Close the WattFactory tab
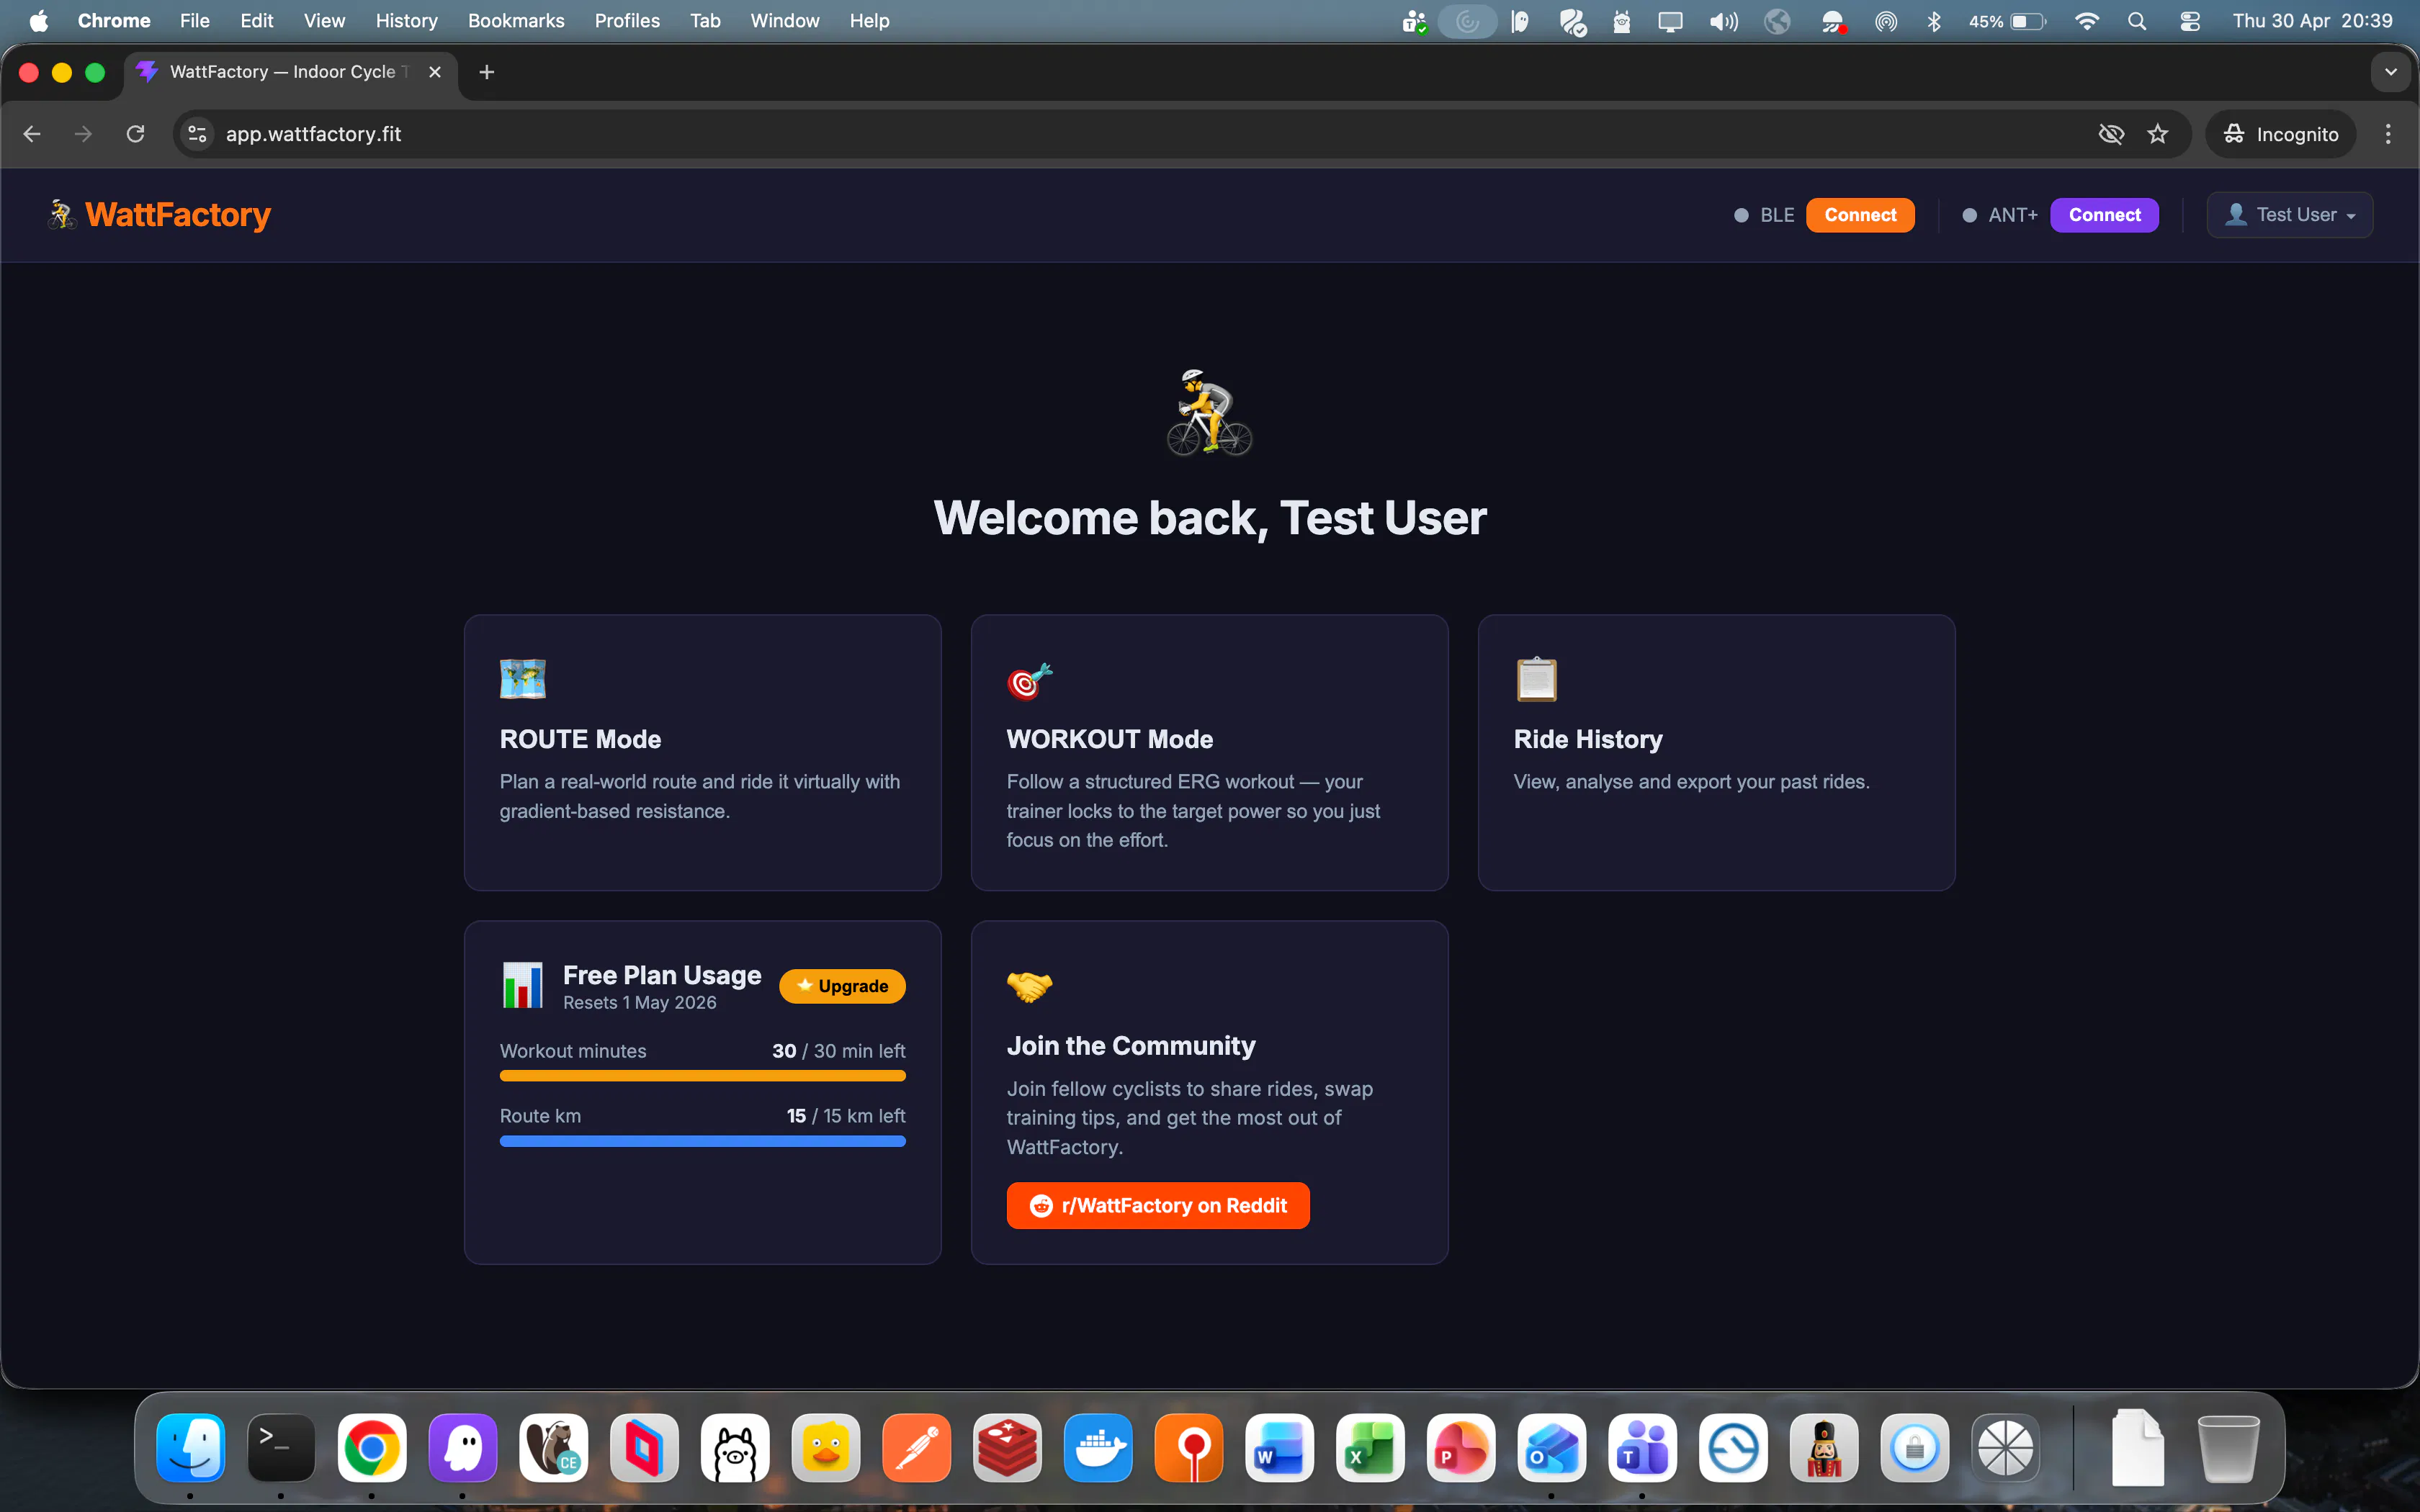Viewport: 2420px width, 1512px height. pos(435,72)
